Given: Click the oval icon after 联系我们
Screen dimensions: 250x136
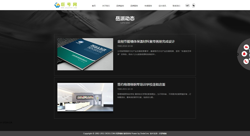Looking at the screenshot, I should click(x=187, y=5).
